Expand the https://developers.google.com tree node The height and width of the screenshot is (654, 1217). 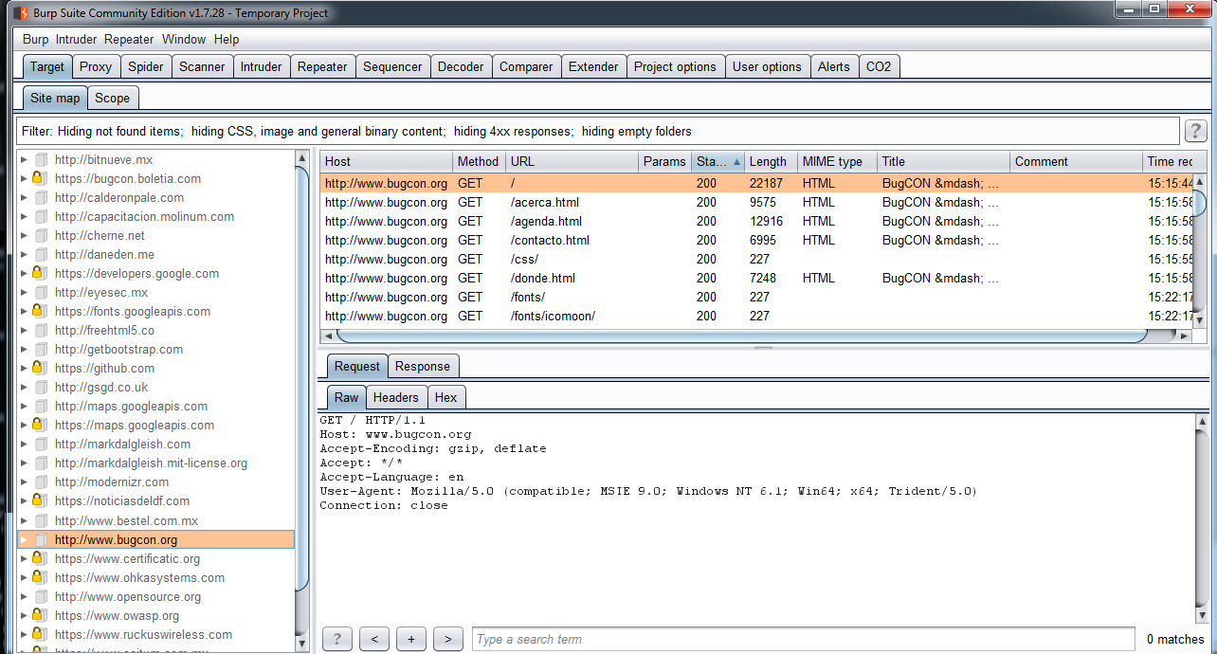(24, 273)
